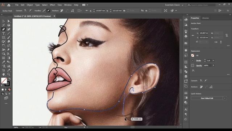Open Edit Toolbar ellipsis at toolbar bottom
This screenshot has width=232, height=131.
(x=6, y=103)
